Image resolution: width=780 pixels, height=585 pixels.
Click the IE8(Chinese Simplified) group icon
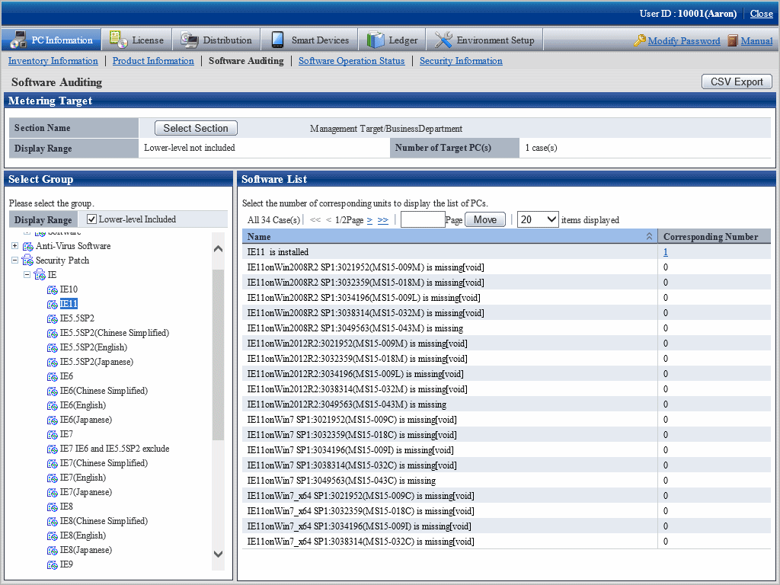(53, 521)
